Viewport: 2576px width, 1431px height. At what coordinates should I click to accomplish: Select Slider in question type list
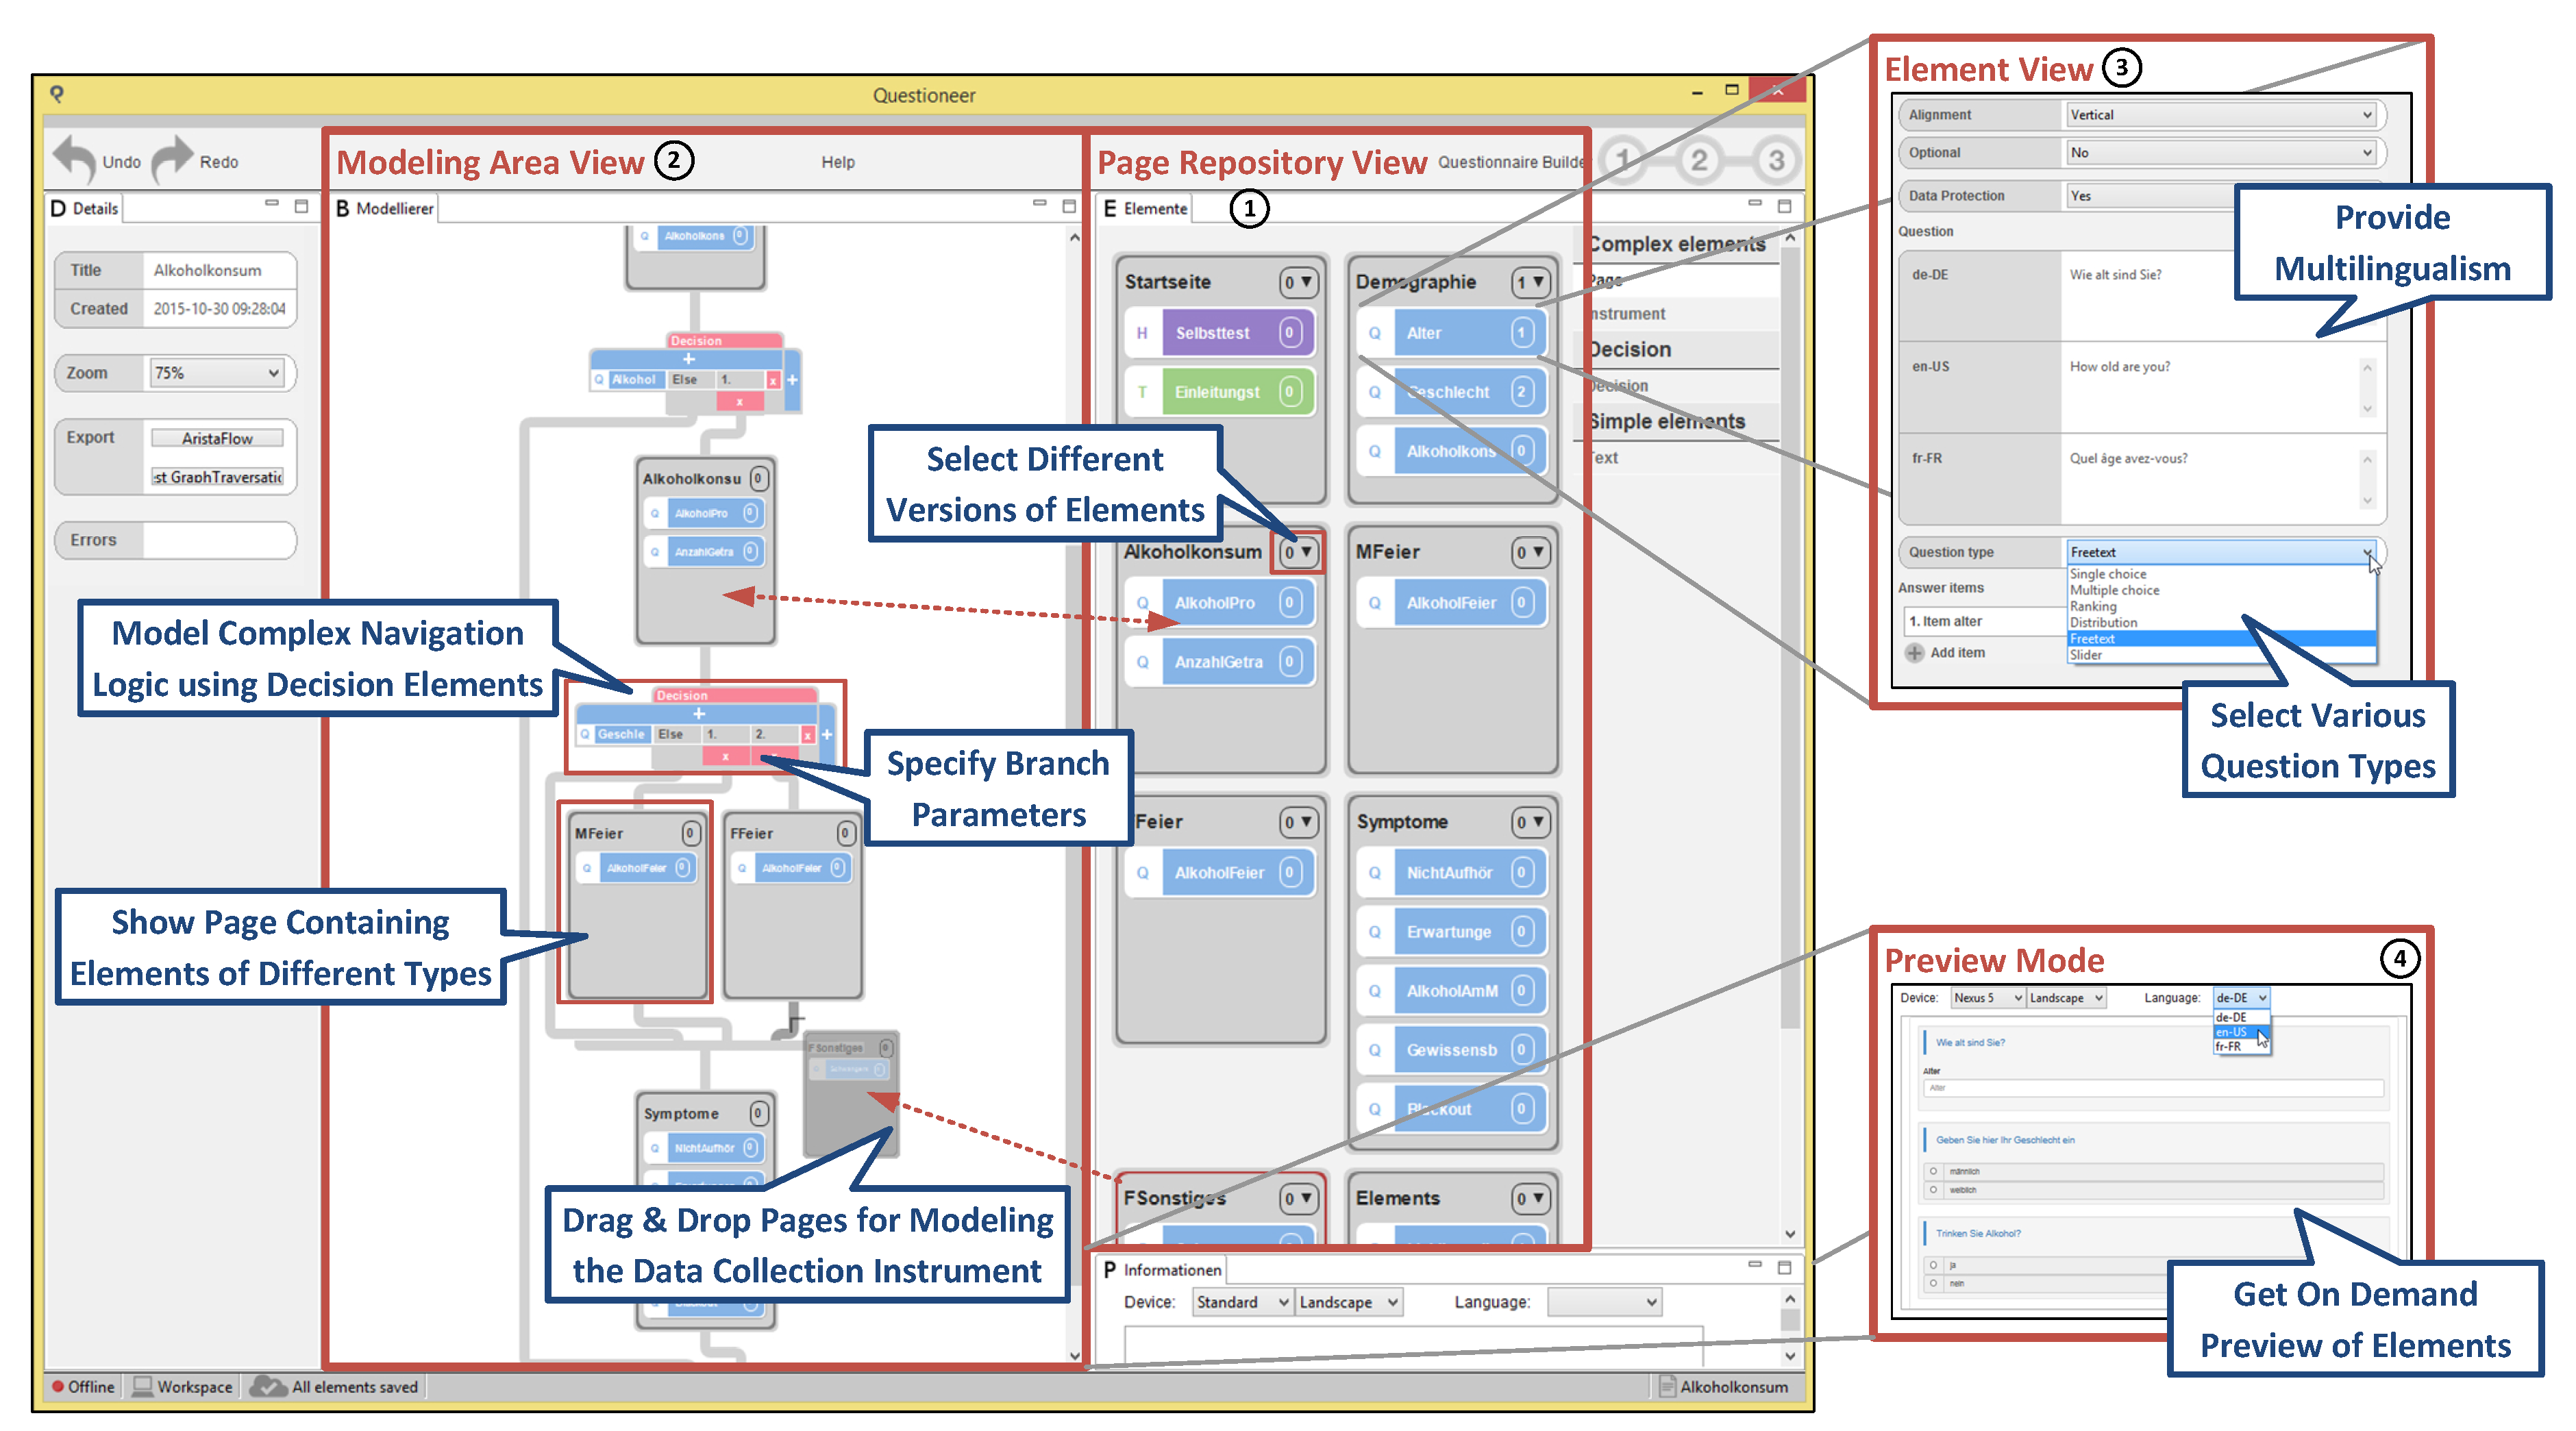(x=2086, y=655)
